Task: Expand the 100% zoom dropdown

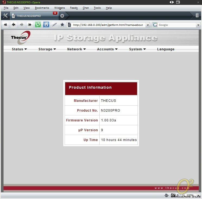Action: (198, 195)
